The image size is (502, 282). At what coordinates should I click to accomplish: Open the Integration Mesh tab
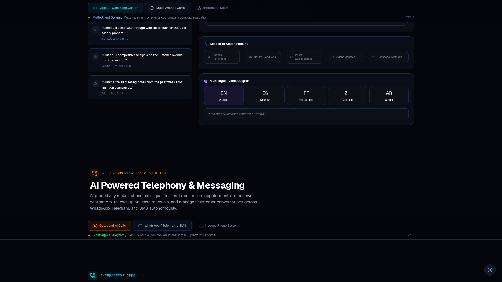[213, 8]
